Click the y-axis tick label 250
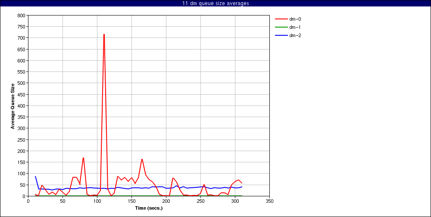The image size is (431, 217). 22,140
